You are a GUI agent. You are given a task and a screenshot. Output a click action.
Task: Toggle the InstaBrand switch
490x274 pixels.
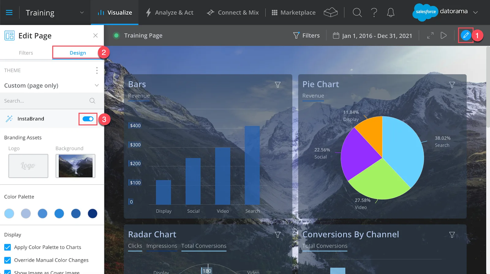pyautogui.click(x=88, y=119)
